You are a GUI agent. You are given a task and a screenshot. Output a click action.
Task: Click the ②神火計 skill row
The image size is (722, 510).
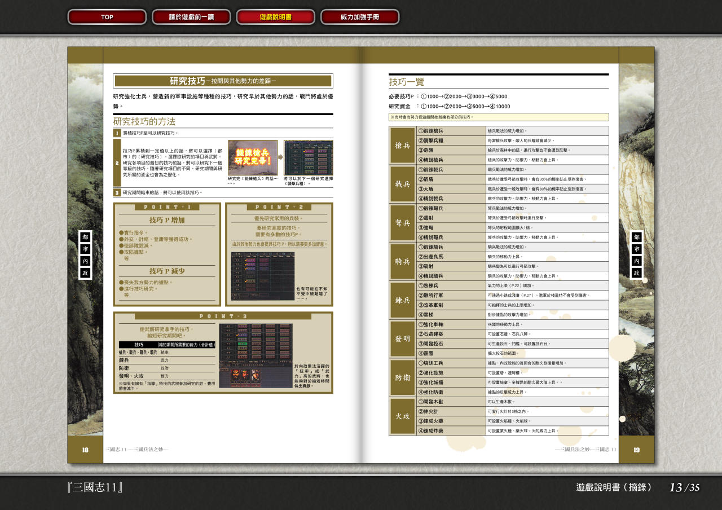(512, 411)
